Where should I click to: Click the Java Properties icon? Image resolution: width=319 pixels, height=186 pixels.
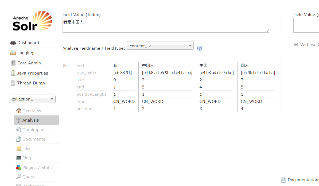[13, 73]
